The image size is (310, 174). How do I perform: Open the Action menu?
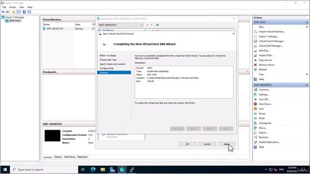click(x=13, y=7)
